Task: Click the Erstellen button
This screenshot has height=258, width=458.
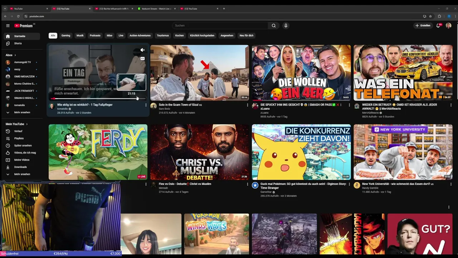Action: click(x=423, y=25)
